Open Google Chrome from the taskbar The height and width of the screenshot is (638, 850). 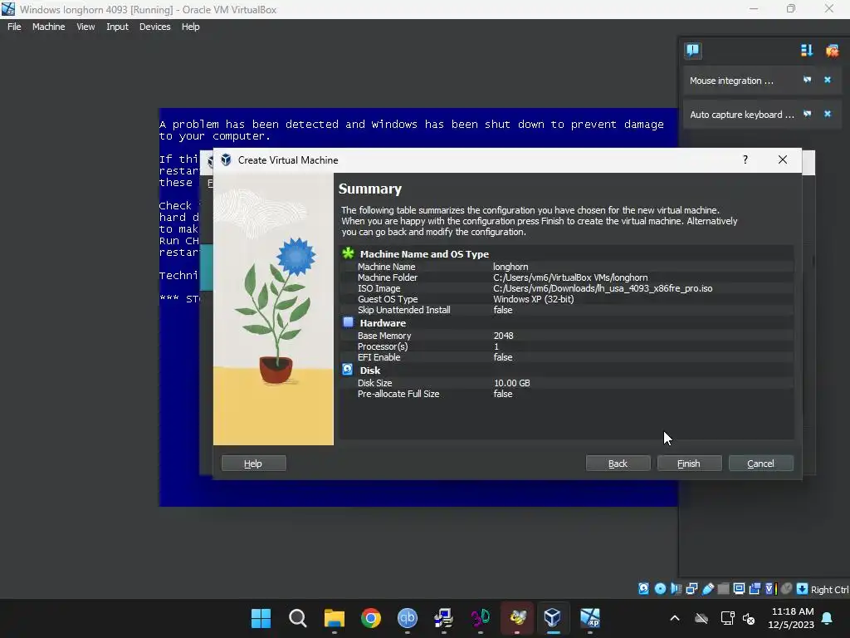click(x=371, y=618)
